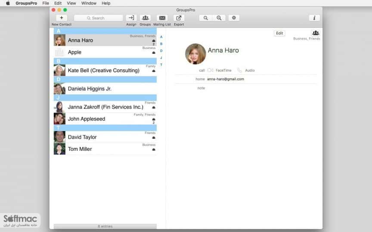This screenshot has height=232, width=372.
Task: Click the anna-haro@gmail.com email address
Action: click(x=226, y=79)
